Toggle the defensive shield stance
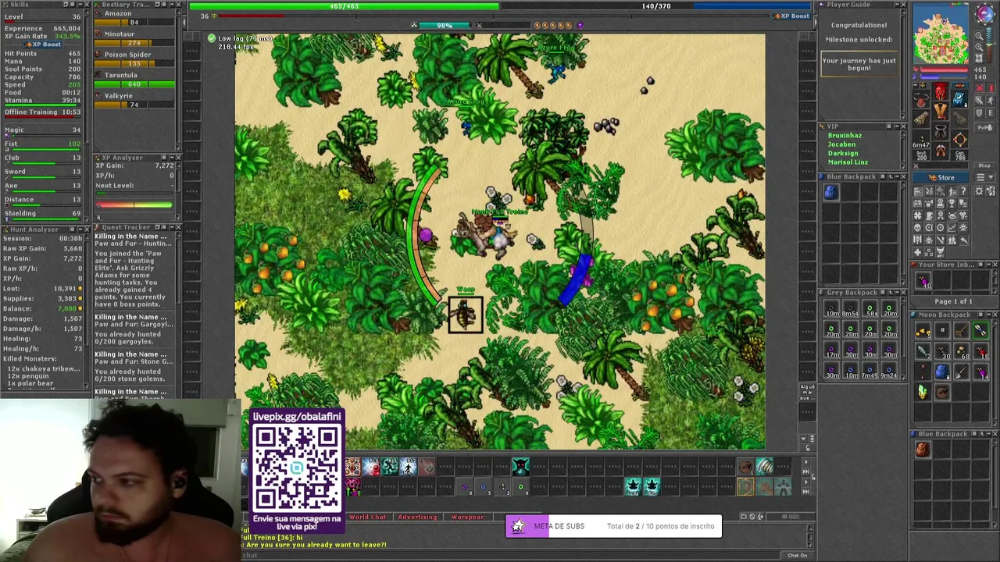This screenshot has height=562, width=1000. pyautogui.click(x=979, y=113)
